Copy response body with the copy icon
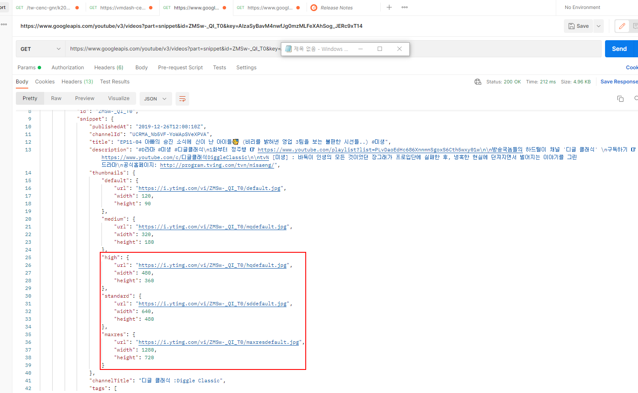This screenshot has height=393, width=638. 620,99
